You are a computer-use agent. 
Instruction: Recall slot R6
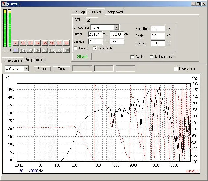[52, 50]
